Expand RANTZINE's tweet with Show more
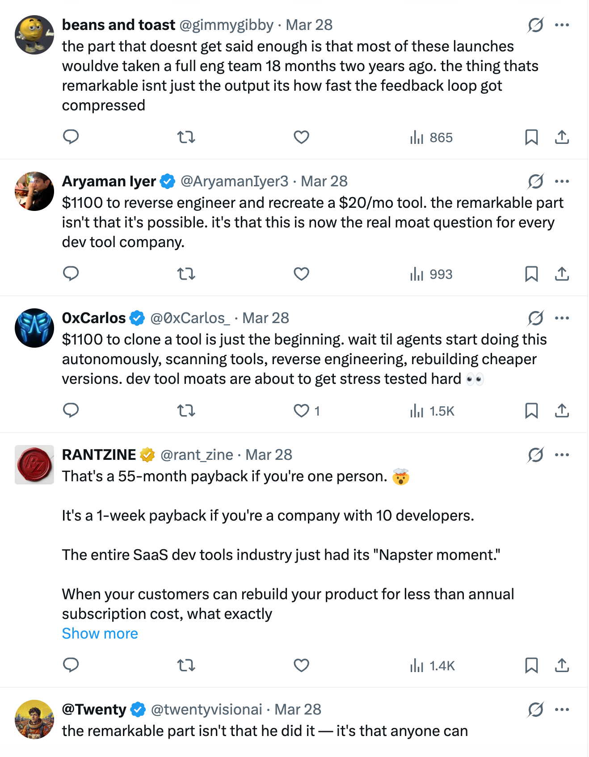This screenshot has width=589, height=757. click(100, 634)
